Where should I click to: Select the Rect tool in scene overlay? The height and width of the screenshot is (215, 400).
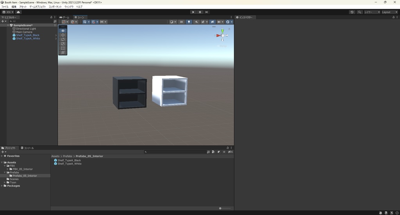63,48
